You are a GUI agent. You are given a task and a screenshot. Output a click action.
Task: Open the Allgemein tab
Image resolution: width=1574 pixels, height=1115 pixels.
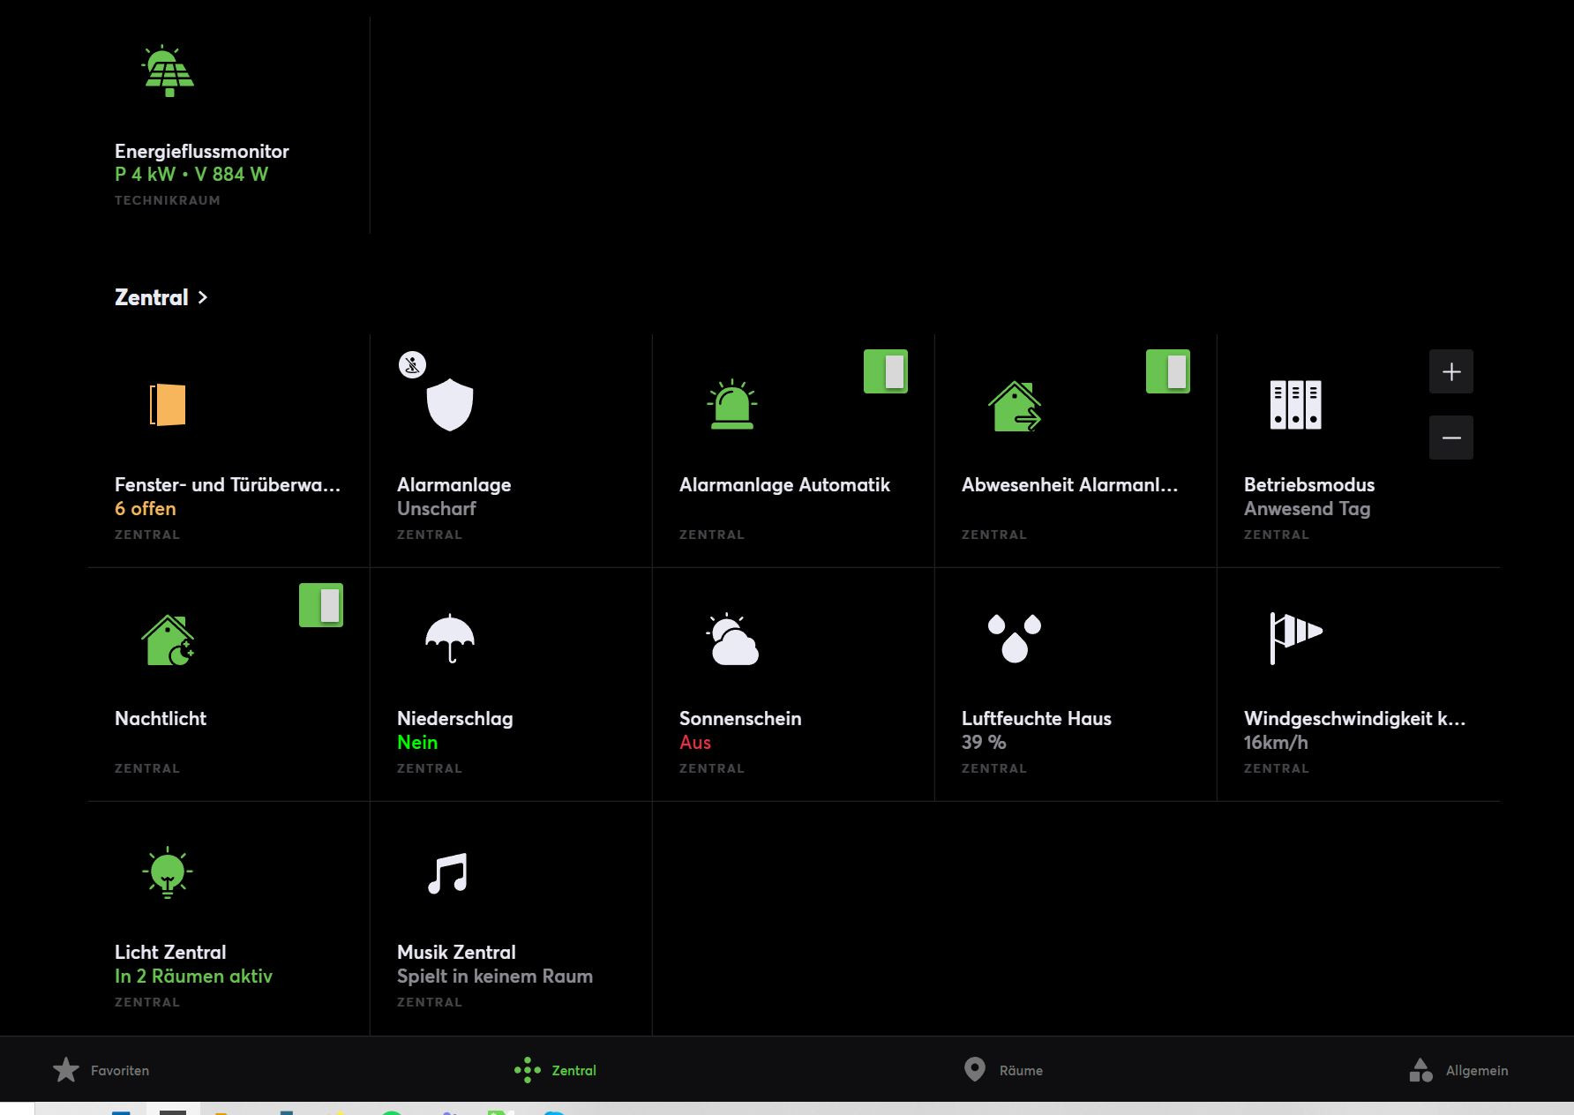pyautogui.click(x=1458, y=1070)
